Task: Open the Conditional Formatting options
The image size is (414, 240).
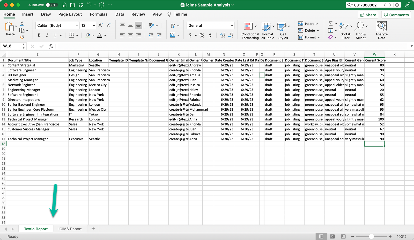Action: click(x=249, y=30)
